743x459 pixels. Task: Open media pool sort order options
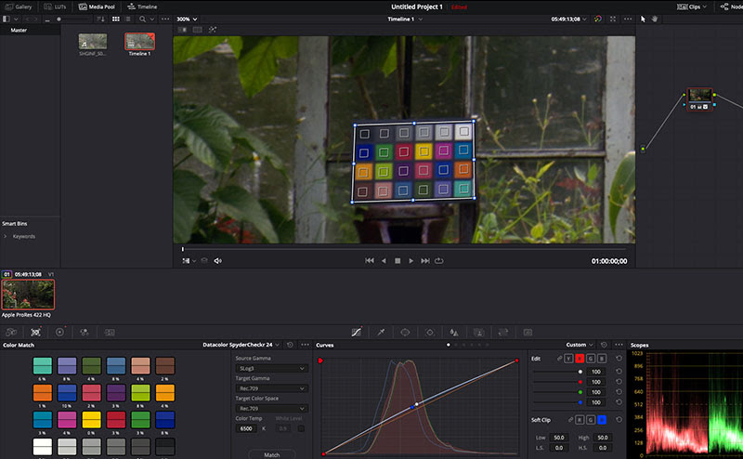click(100, 19)
